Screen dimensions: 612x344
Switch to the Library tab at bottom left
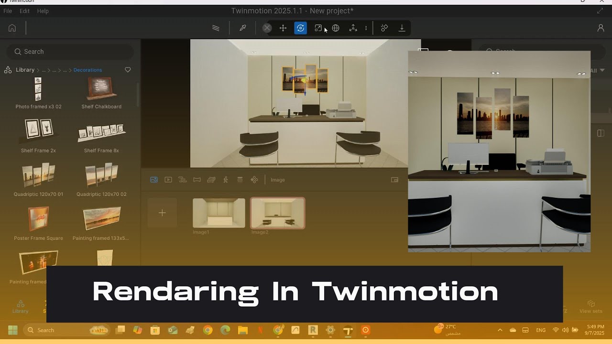click(21, 307)
